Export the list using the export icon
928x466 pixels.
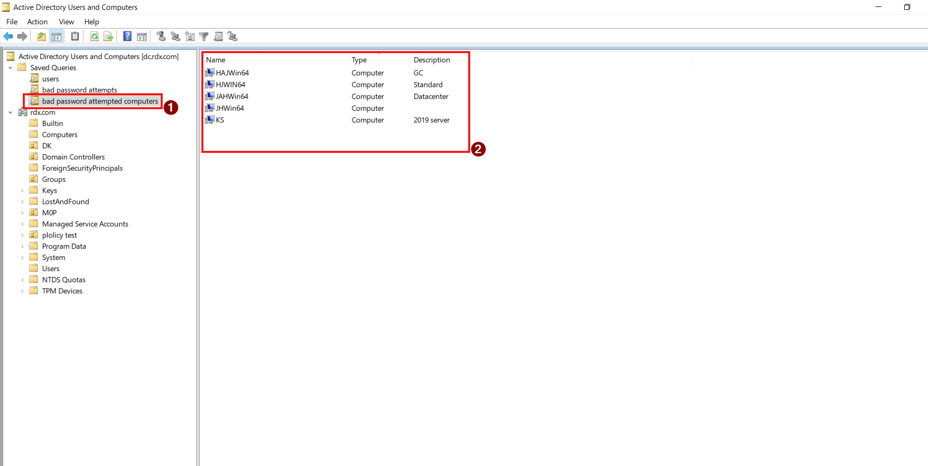(x=108, y=36)
